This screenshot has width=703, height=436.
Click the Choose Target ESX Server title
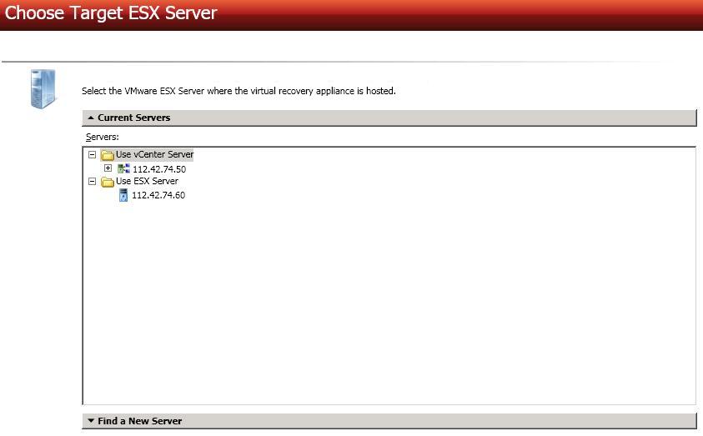tap(111, 13)
